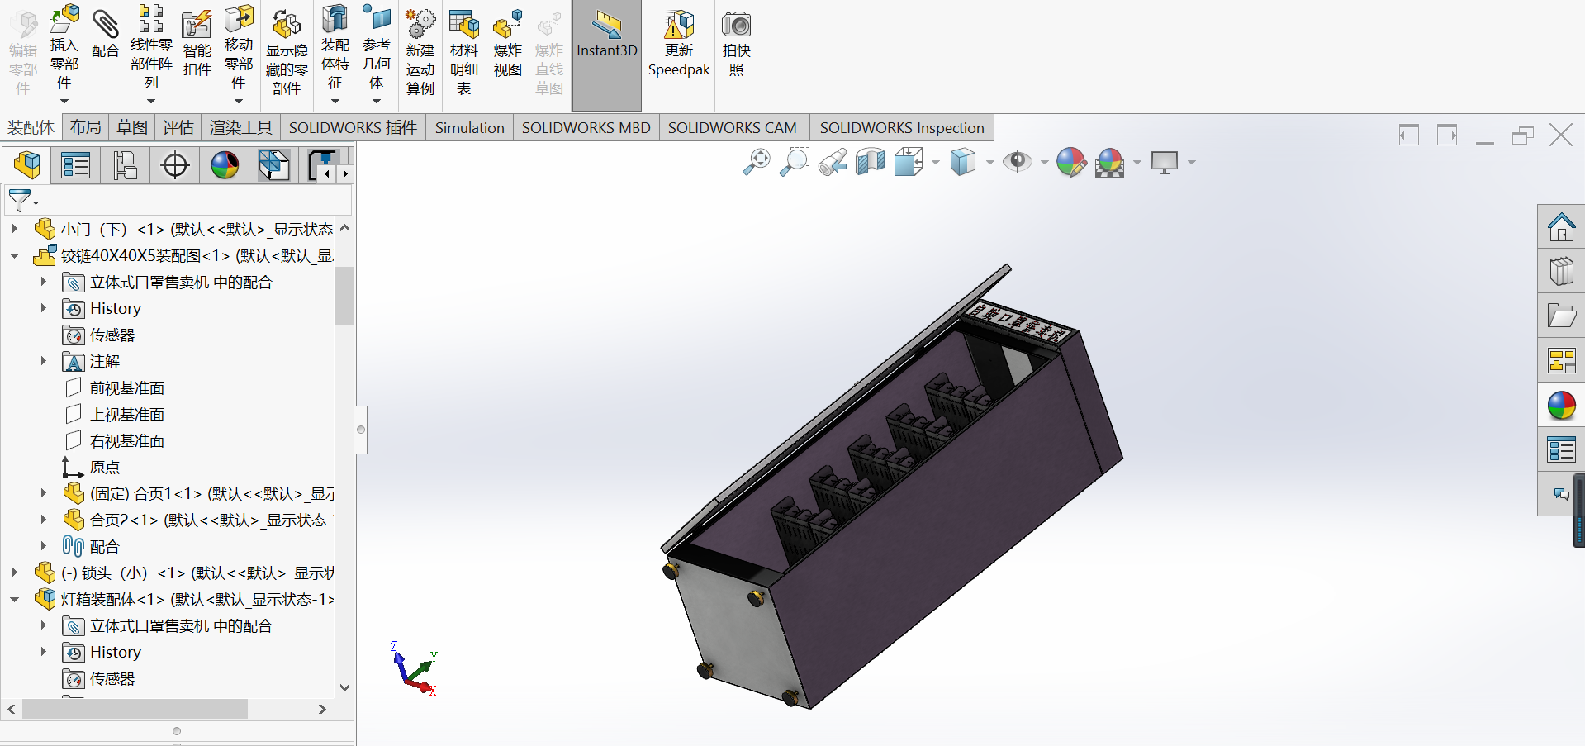Screen dimensions: 1585x746
Task: Open Bill of Materials (材料明细表) tool
Action: (x=464, y=53)
